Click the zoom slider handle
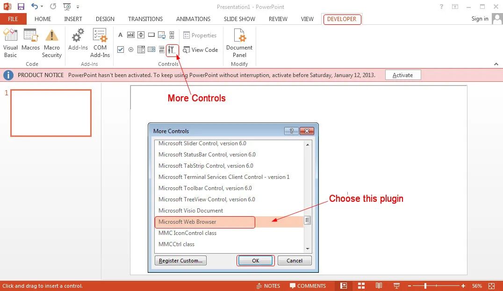The width and height of the screenshot is (503, 291). point(425,286)
